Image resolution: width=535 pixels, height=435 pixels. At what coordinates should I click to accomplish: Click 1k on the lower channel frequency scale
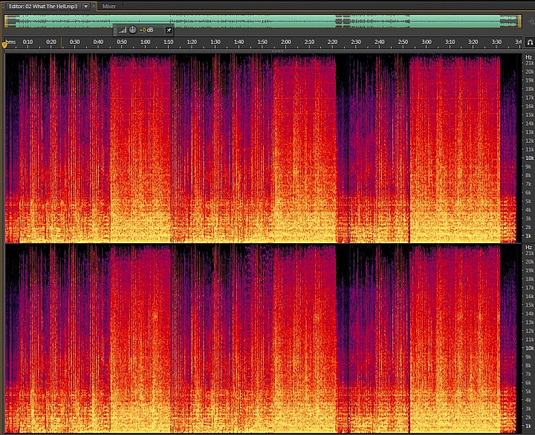(x=528, y=426)
